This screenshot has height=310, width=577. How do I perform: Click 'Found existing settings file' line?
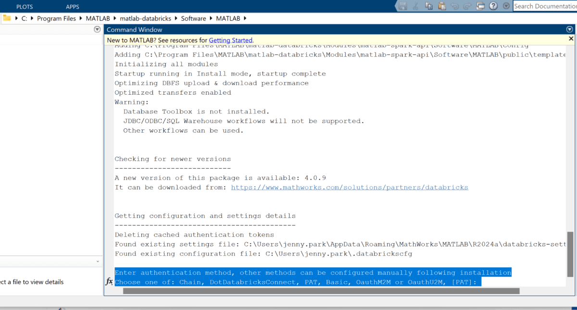pos(341,244)
